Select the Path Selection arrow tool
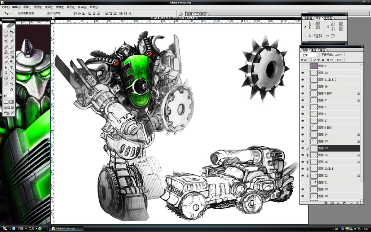The width and height of the screenshot is (371, 232). (6, 68)
